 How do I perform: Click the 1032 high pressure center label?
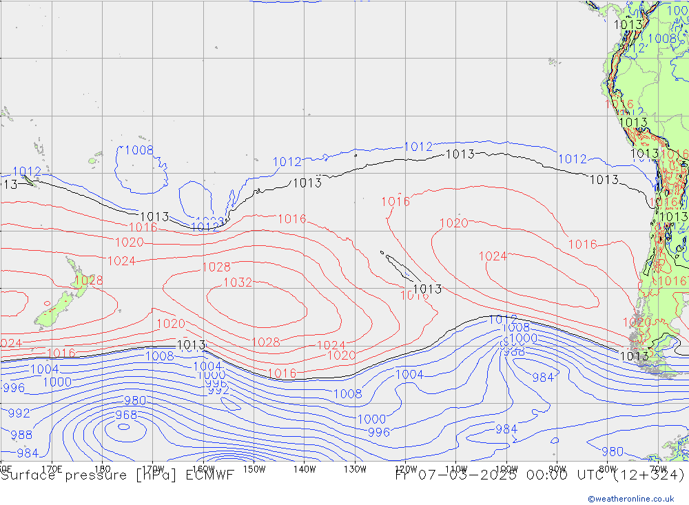tap(238, 282)
